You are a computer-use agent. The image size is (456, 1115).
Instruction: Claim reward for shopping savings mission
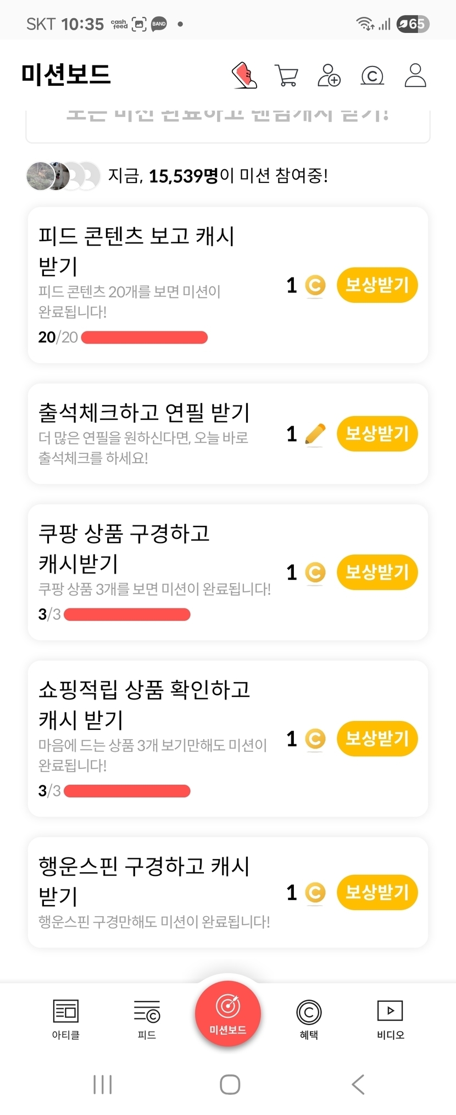(x=377, y=739)
